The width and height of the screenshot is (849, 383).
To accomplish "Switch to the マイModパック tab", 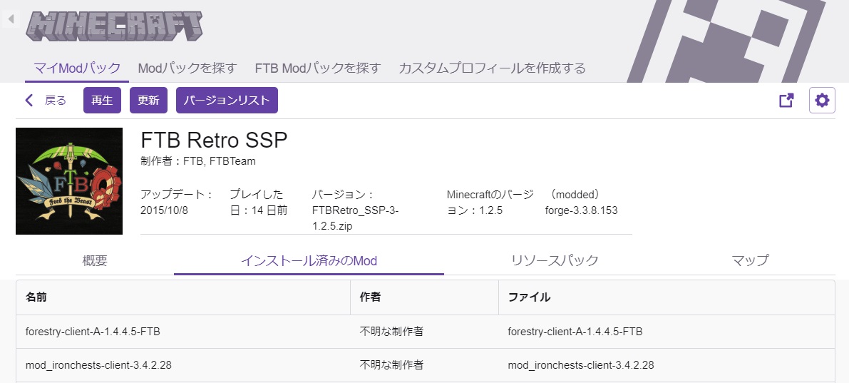I will pos(78,68).
